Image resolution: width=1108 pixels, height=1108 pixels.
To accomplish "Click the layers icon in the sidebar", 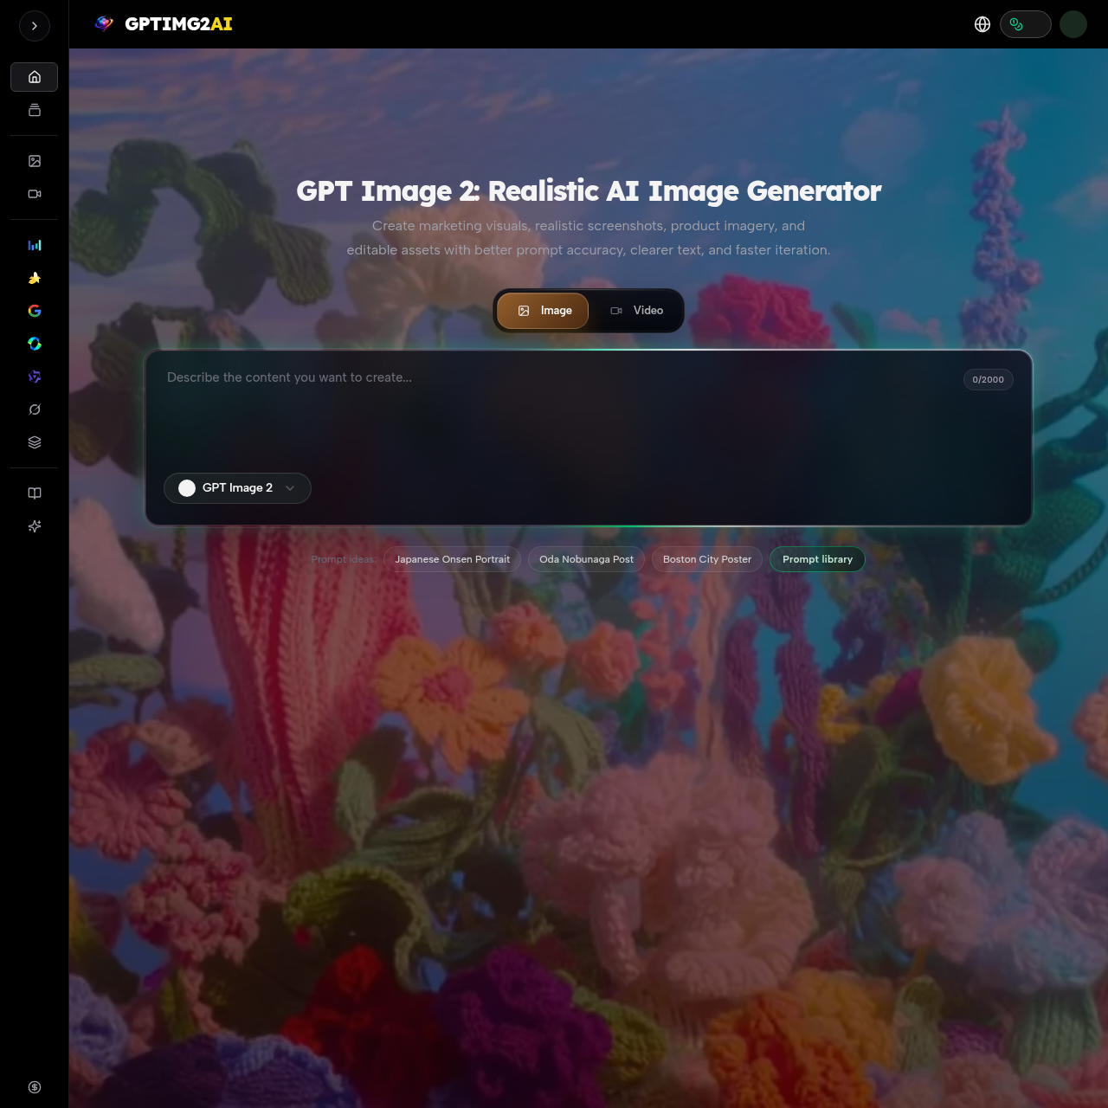I will 34,441.
